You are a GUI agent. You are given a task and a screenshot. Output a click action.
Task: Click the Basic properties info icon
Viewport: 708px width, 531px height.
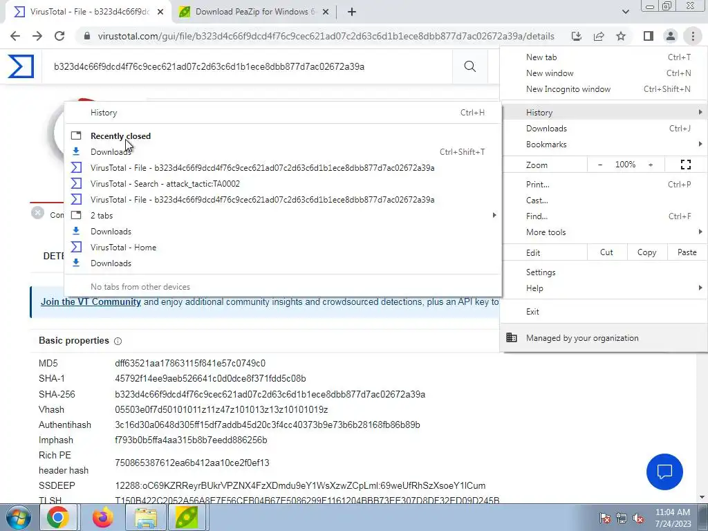point(118,342)
